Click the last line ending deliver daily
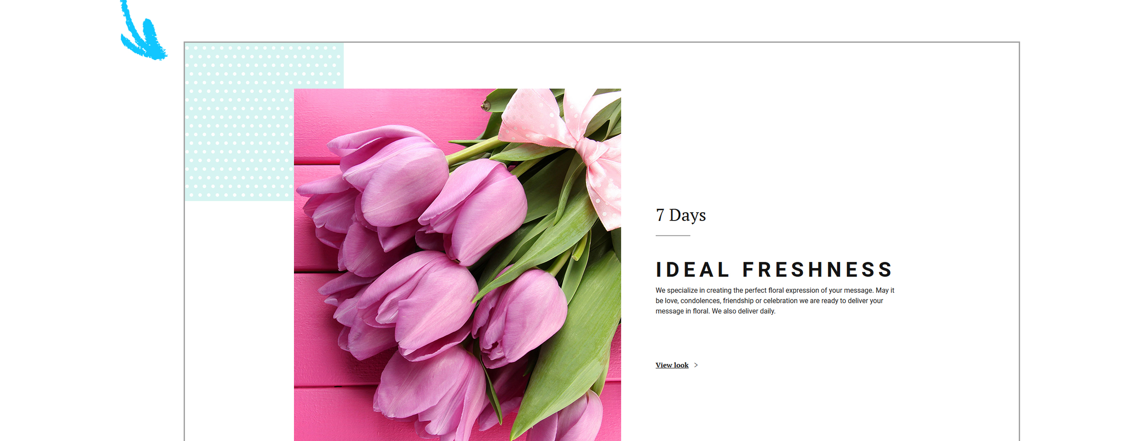The image size is (1130, 441). coord(715,311)
